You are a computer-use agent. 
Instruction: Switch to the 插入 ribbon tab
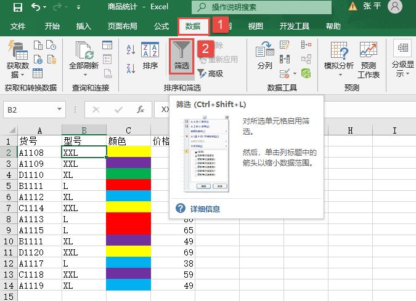(x=84, y=26)
